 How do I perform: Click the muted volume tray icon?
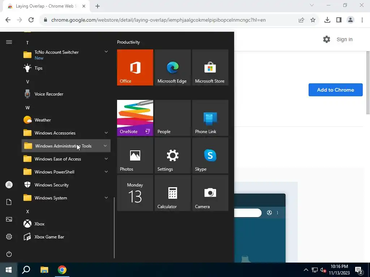click(x=323, y=270)
